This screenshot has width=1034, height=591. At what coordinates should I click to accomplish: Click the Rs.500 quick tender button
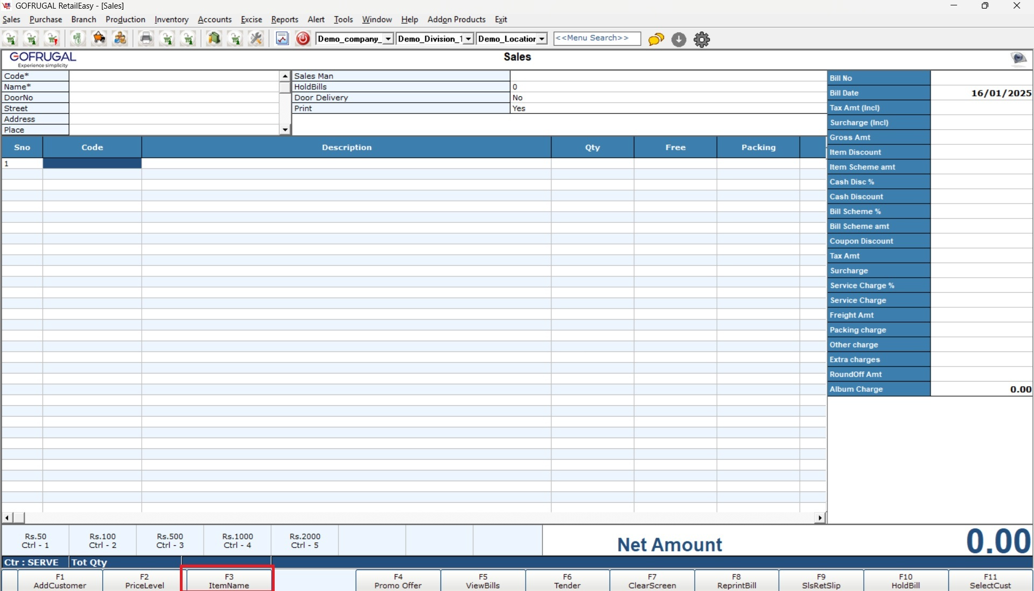pos(170,540)
